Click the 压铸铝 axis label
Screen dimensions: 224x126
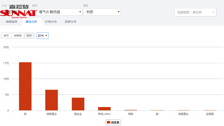coord(210,114)
